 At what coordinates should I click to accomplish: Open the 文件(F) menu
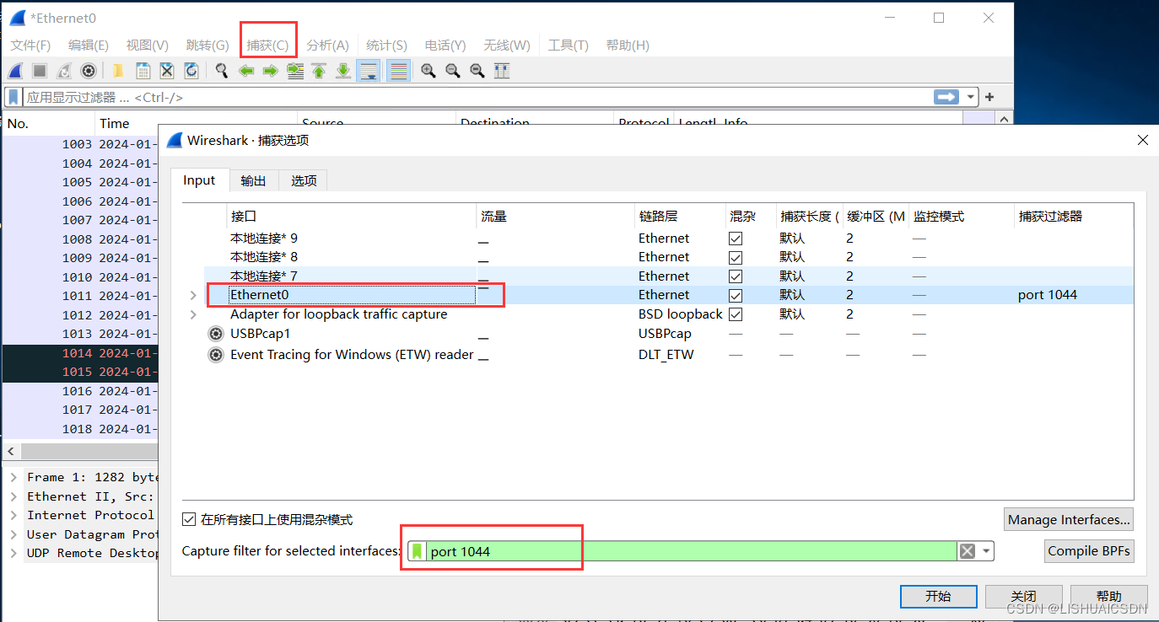[x=30, y=46]
